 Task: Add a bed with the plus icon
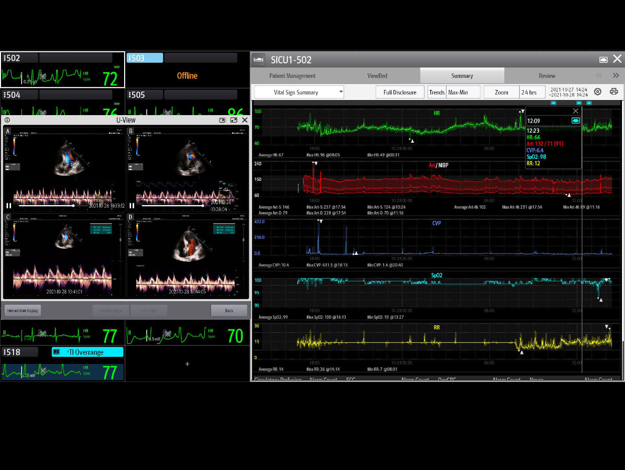187,363
